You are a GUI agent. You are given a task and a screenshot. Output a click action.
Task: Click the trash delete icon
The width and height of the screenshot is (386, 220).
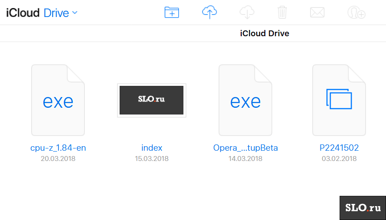tap(282, 13)
